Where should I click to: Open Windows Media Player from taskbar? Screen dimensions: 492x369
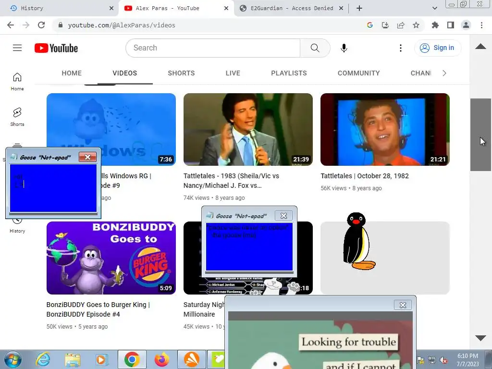[x=101, y=359]
